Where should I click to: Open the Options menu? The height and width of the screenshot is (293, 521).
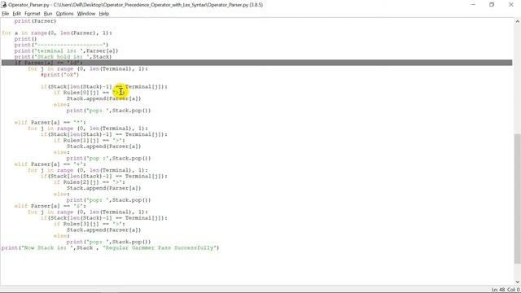click(64, 14)
